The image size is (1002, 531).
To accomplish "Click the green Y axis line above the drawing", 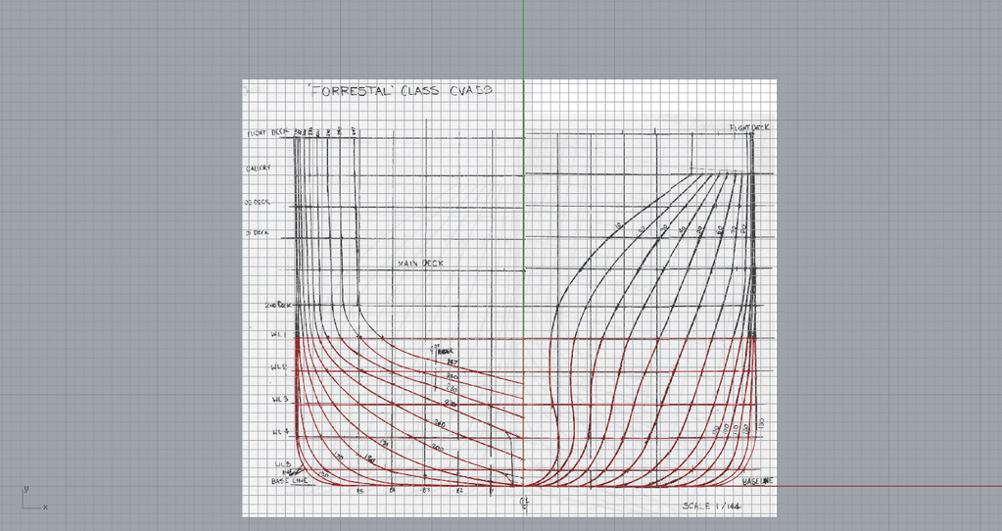I will 523,39.
